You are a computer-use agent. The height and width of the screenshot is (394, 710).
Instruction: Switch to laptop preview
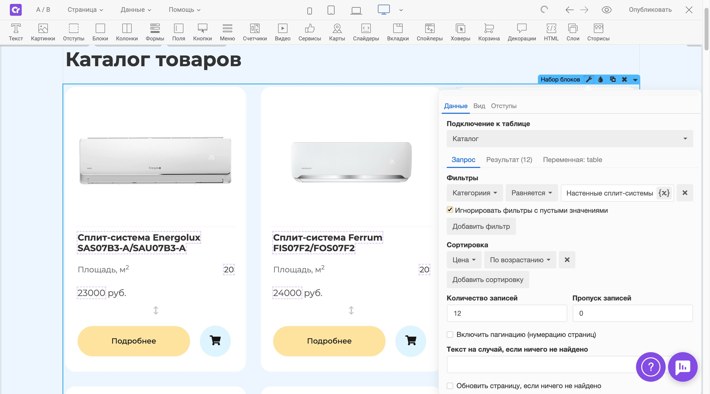(x=356, y=11)
